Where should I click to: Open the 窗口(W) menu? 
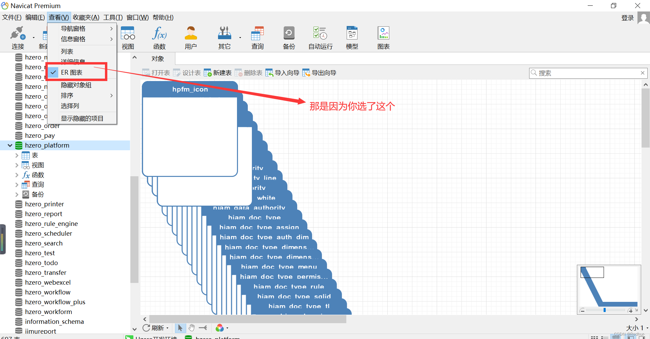[x=137, y=18]
